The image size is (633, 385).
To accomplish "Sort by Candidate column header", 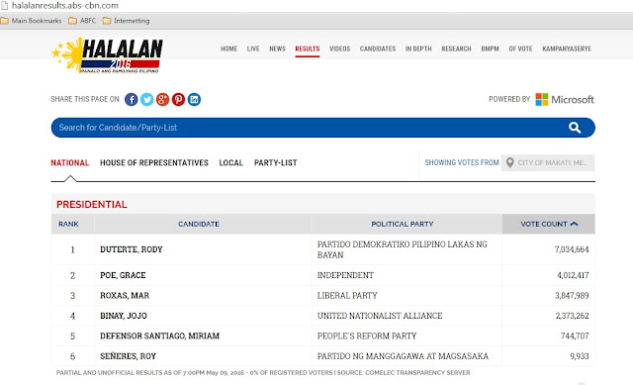I will pyautogui.click(x=199, y=224).
